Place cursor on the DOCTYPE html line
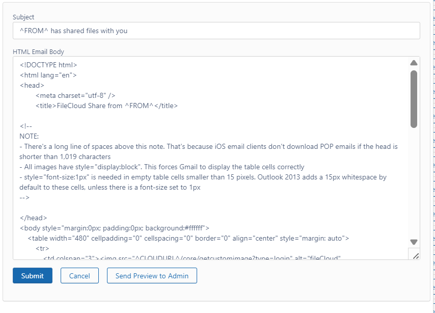435x313 pixels. click(48, 65)
